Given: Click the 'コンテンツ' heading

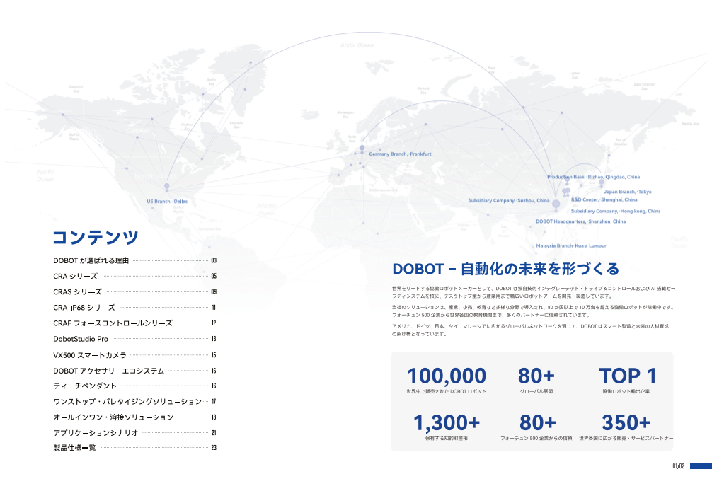Looking at the screenshot, I should (96, 237).
